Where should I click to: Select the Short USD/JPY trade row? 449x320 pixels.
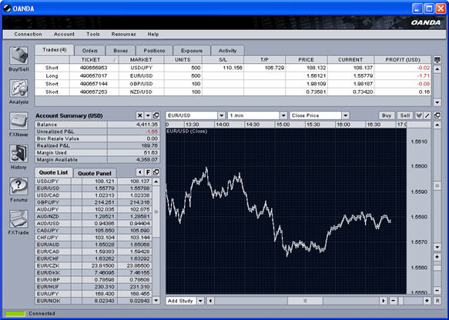233,68
